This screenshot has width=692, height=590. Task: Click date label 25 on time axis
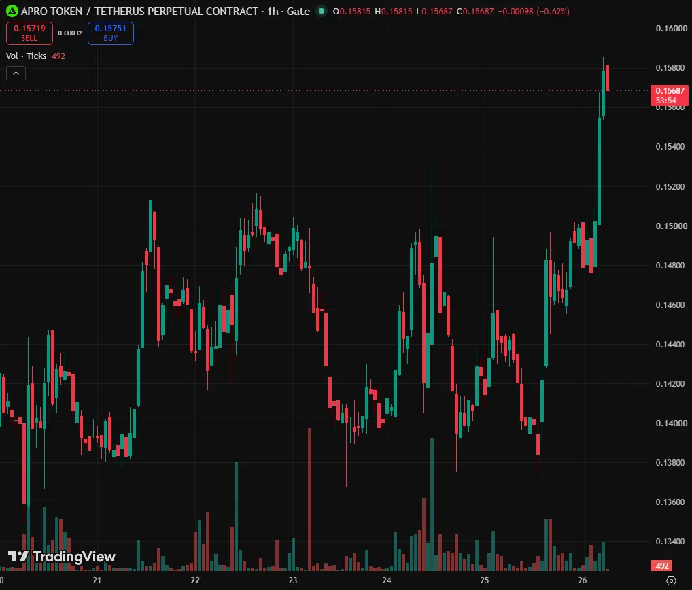(485, 580)
